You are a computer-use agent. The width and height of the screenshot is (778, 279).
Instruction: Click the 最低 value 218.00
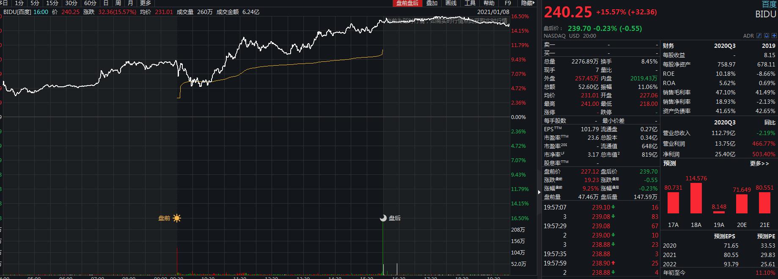(649, 104)
